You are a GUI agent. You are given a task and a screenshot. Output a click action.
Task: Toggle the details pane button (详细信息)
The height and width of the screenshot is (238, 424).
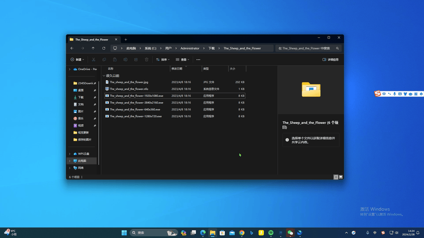pyautogui.click(x=330, y=59)
